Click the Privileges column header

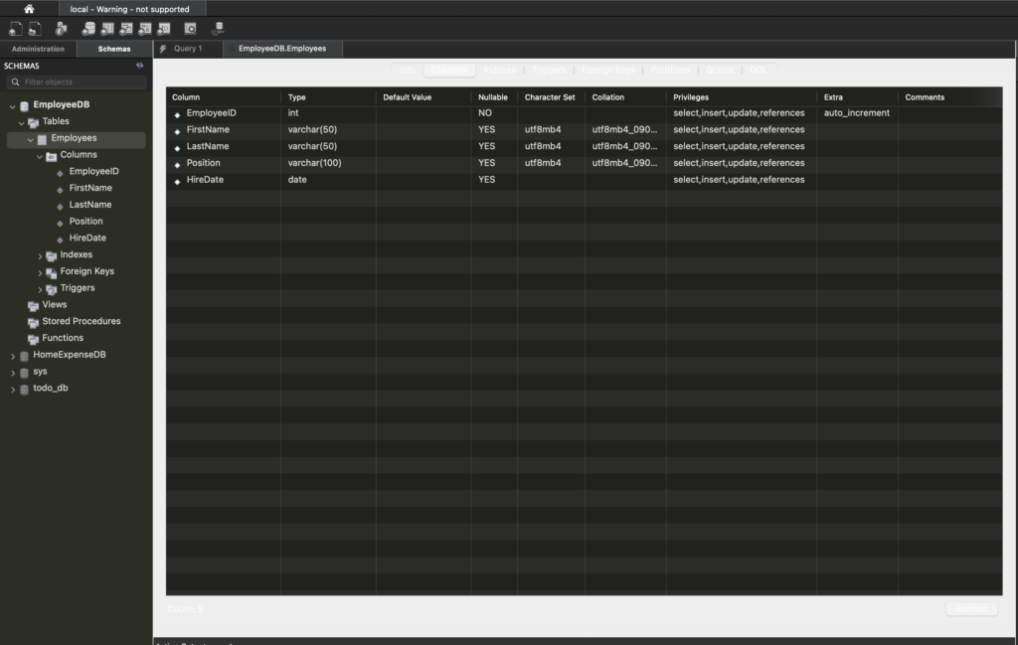pyautogui.click(x=691, y=97)
